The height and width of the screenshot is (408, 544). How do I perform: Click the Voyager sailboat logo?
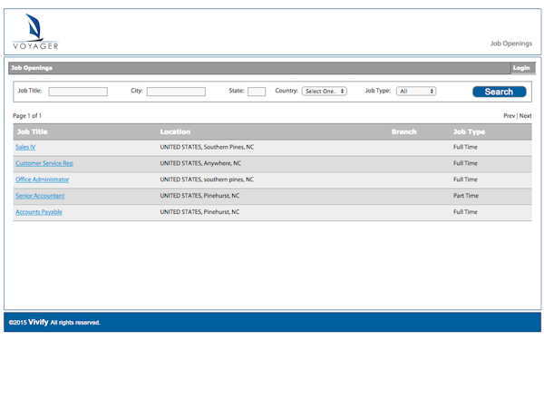coord(35,32)
